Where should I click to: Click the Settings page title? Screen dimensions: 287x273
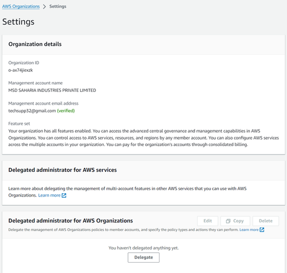tap(18, 22)
